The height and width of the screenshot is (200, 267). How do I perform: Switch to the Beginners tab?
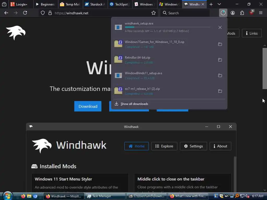46,4
